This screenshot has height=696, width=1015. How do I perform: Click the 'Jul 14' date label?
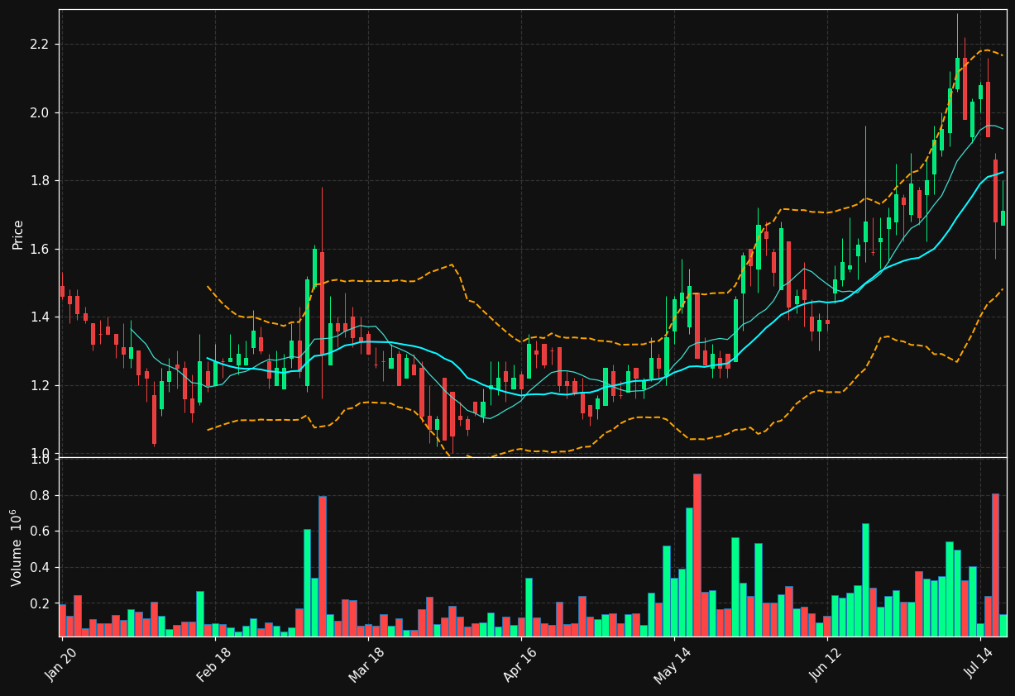pos(980,665)
